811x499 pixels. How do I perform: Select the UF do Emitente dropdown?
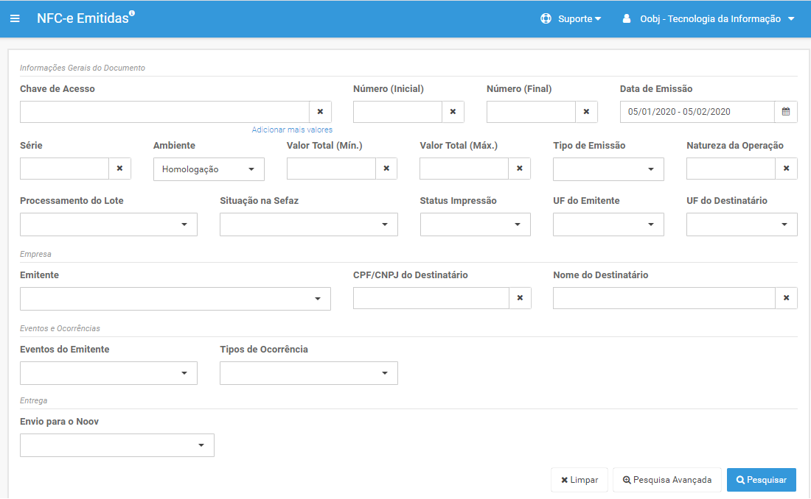click(608, 224)
